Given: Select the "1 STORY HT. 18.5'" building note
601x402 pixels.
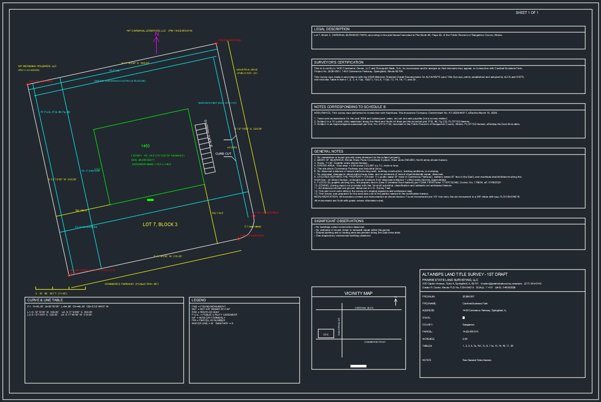Looking at the screenshot, I should [157, 156].
